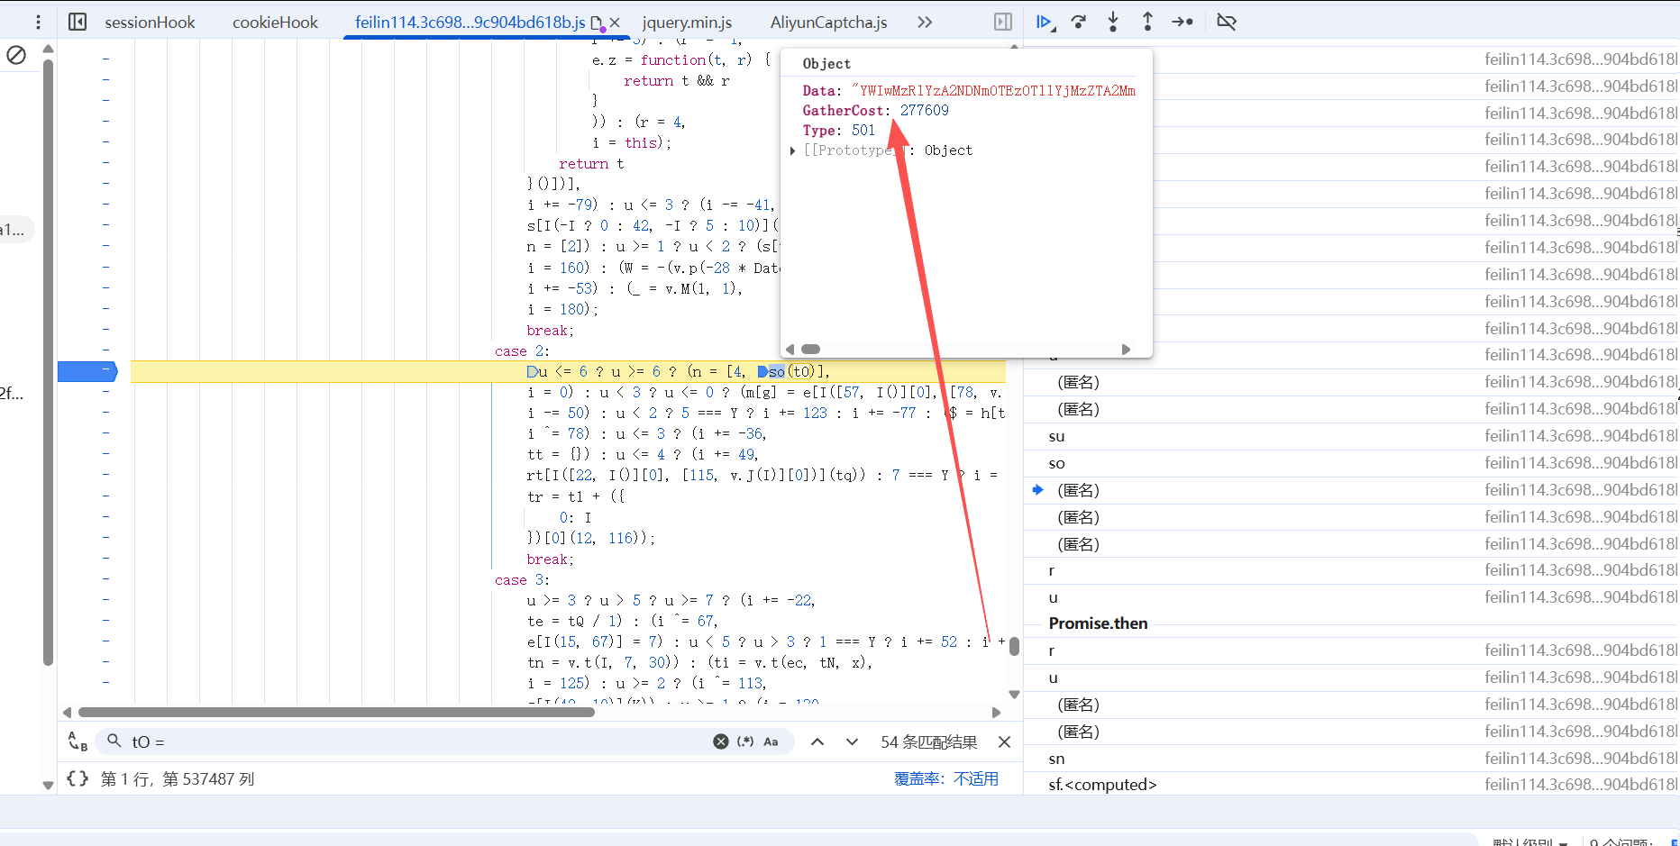This screenshot has height=846, width=1680.
Task: Close the feilin114 file tab
Action: 615,23
